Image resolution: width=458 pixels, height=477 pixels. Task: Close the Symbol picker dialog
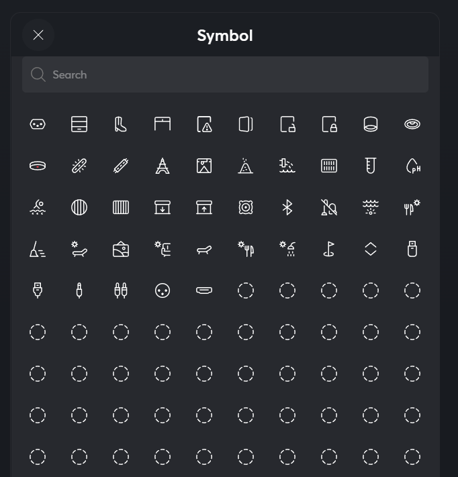point(38,35)
